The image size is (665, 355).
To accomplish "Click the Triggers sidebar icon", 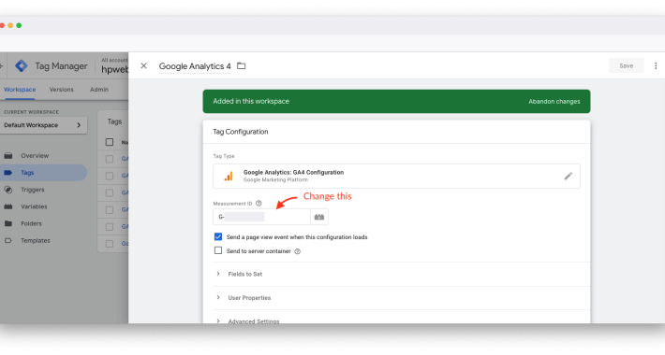I will pyautogui.click(x=8, y=190).
